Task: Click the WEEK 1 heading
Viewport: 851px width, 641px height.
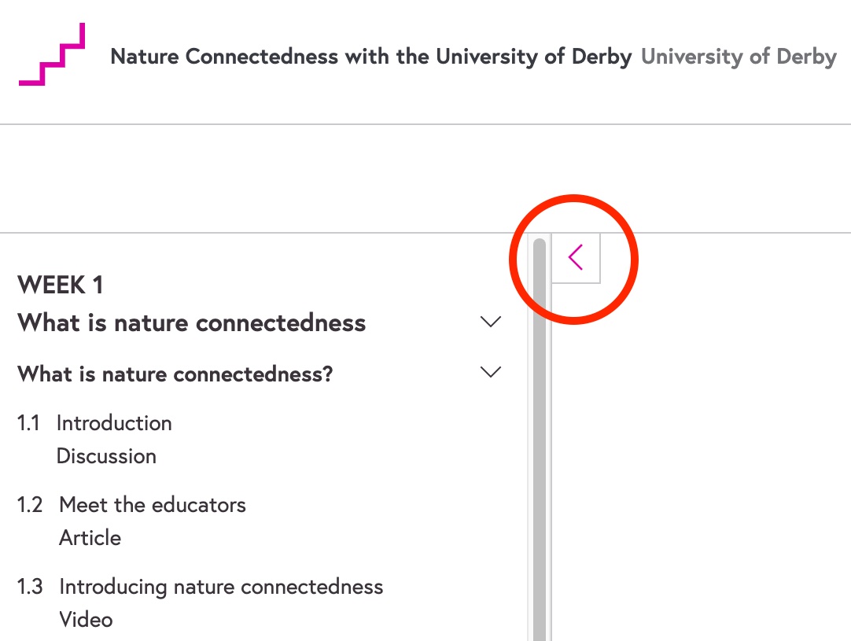Action: point(61,285)
